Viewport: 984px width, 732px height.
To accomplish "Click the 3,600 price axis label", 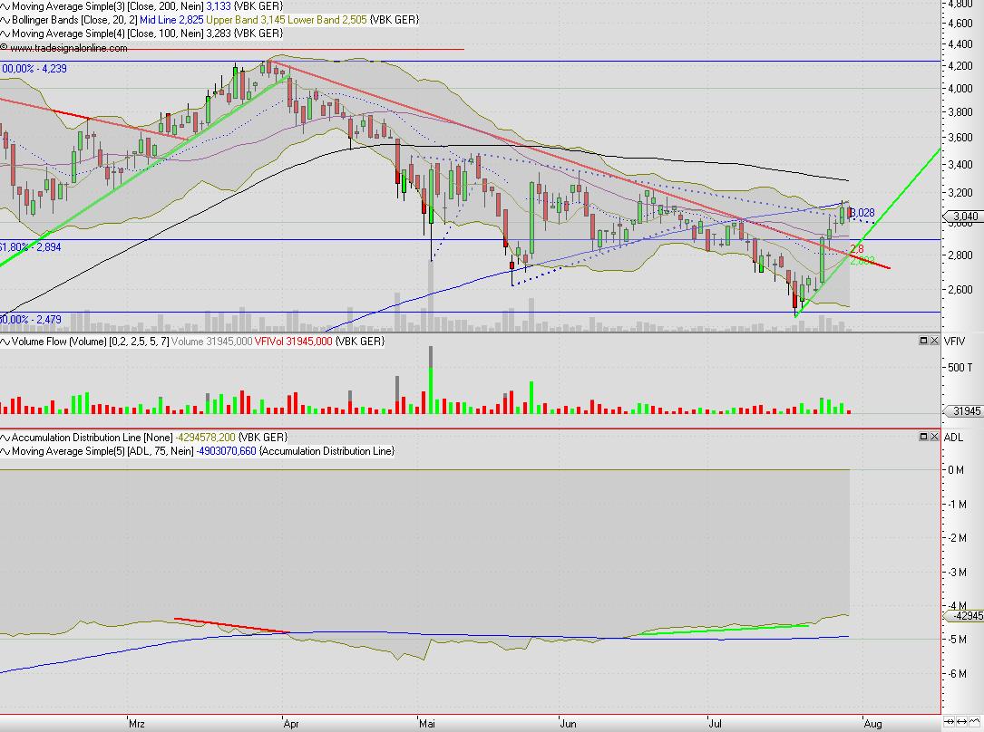I will (x=960, y=138).
